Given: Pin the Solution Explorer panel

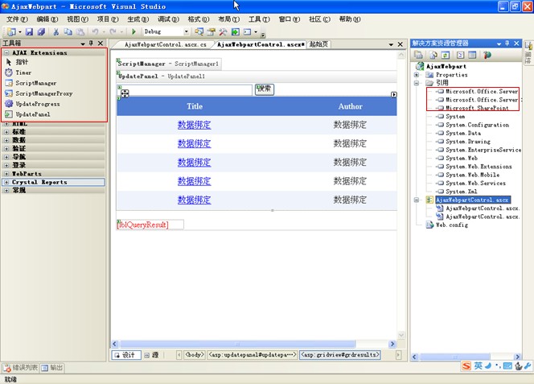Looking at the screenshot, I should pyautogui.click(x=507, y=43).
